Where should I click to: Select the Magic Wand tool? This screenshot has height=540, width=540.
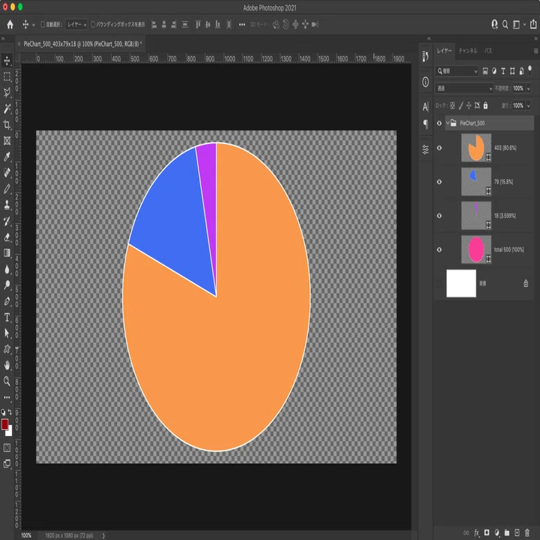point(7,108)
